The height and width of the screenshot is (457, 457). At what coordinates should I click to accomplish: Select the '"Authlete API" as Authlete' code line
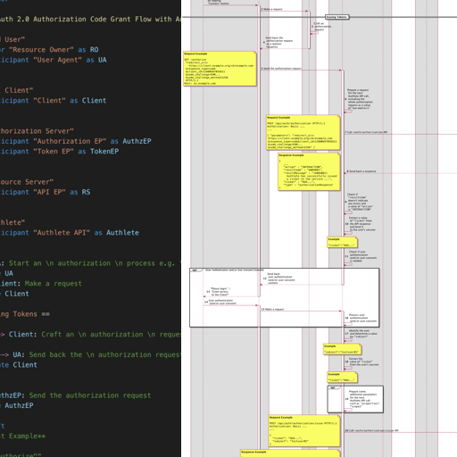pyautogui.click(x=70, y=233)
